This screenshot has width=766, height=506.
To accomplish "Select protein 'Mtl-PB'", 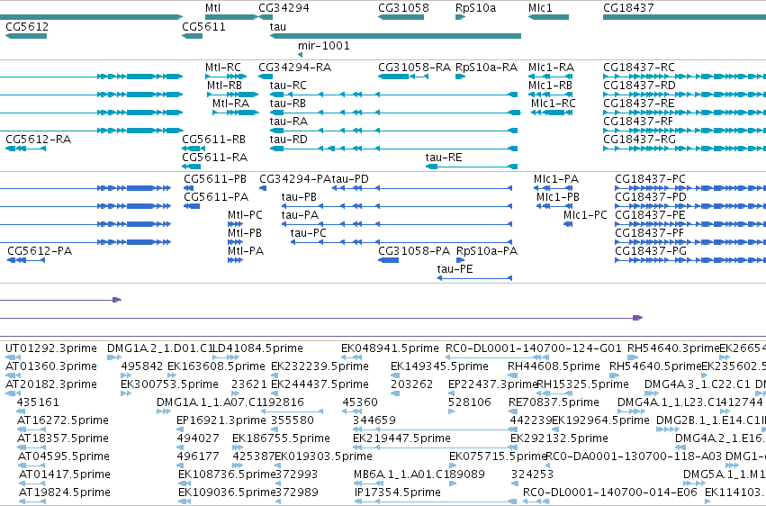I will coord(245,233).
